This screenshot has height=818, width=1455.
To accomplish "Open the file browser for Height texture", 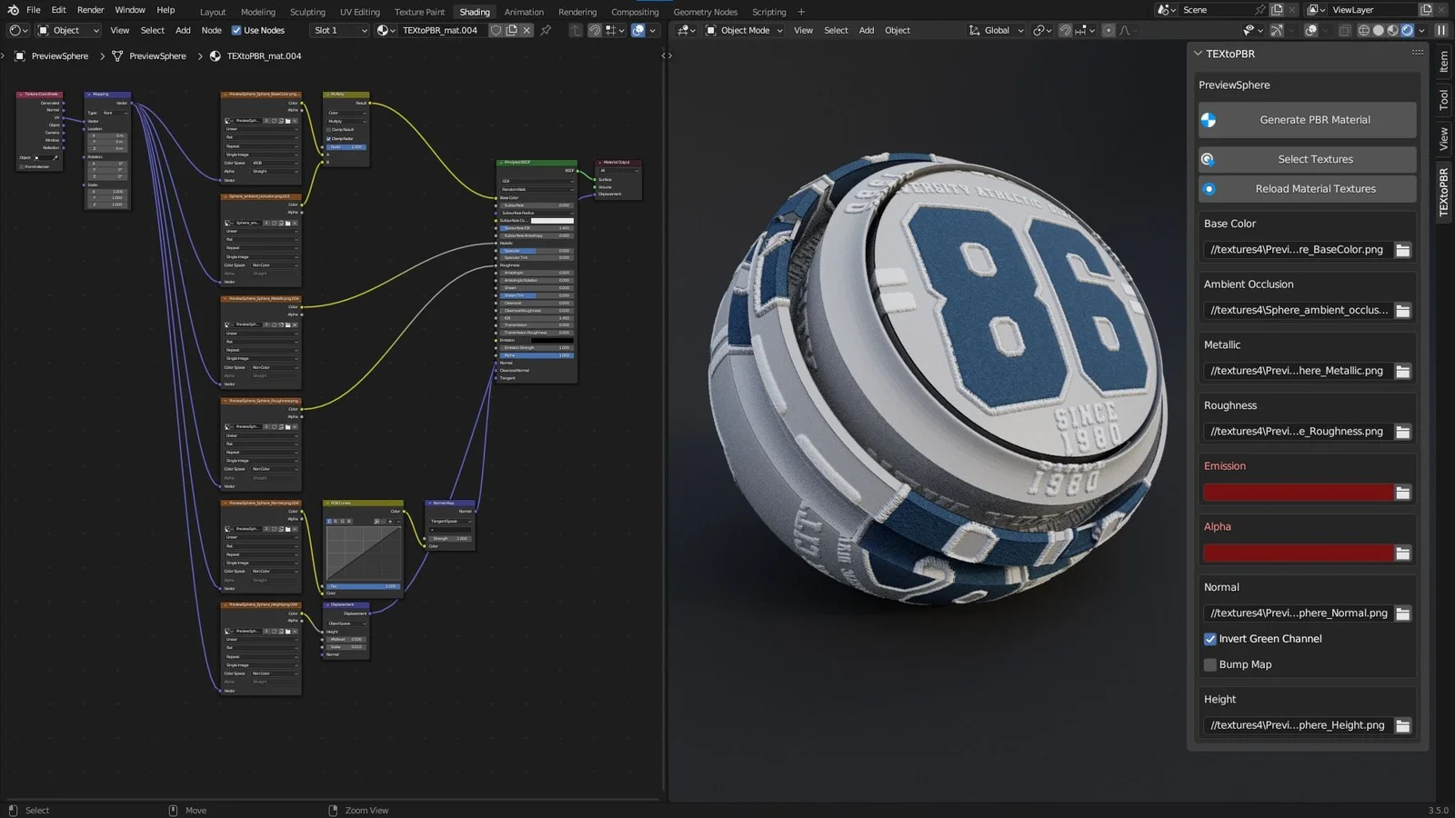I will coord(1402,725).
